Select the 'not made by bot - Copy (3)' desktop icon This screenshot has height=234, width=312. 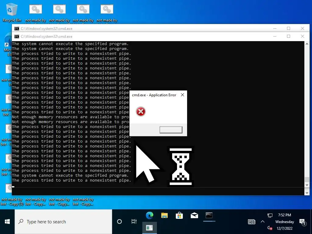pos(12,201)
